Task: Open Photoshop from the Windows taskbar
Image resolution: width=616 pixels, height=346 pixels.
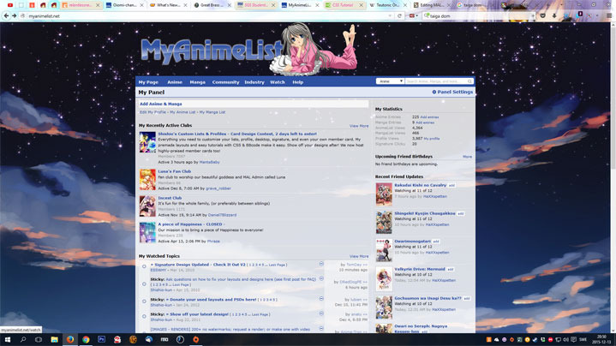Action: 101,339
